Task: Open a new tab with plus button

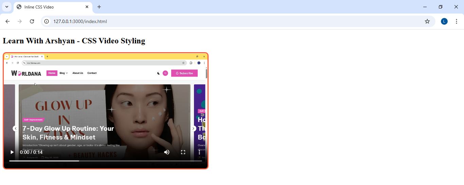Action: [x=99, y=7]
